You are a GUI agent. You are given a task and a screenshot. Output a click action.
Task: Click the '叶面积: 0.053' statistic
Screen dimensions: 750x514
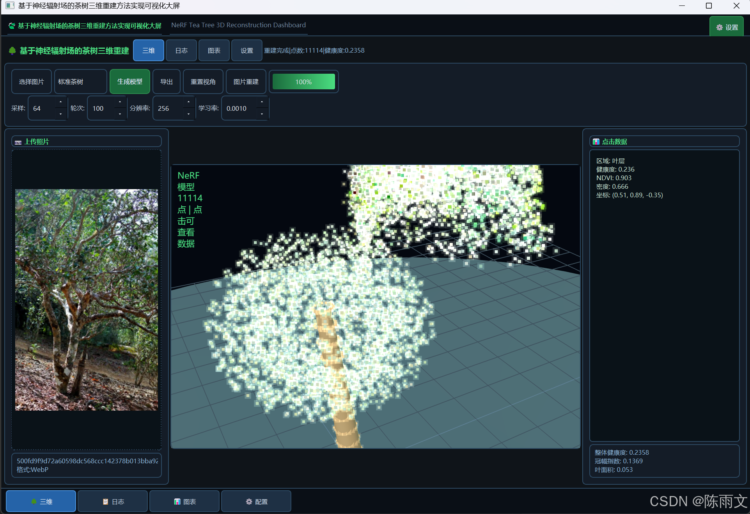[x=614, y=470]
